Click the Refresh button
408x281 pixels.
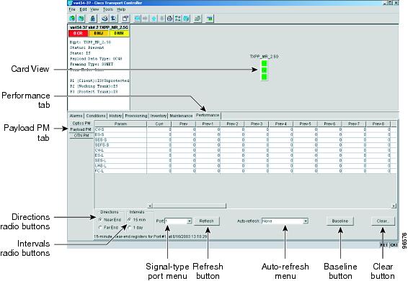pos(207,221)
